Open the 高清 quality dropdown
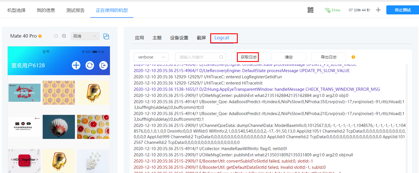Screen dimensions: 419x173 click(x=85, y=36)
